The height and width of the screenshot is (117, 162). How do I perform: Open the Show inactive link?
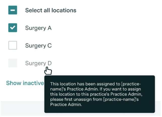[25, 83]
